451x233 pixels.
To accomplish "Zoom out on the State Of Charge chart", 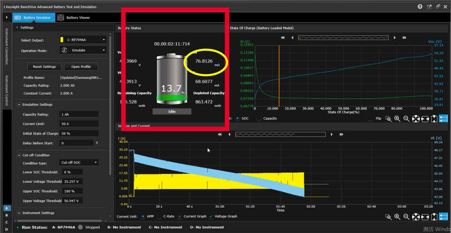I will (406, 118).
